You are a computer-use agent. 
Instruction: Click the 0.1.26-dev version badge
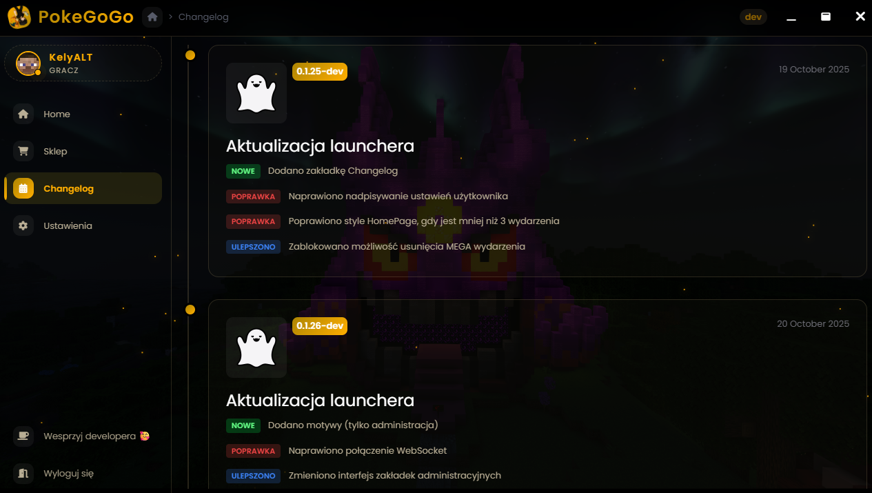point(320,326)
